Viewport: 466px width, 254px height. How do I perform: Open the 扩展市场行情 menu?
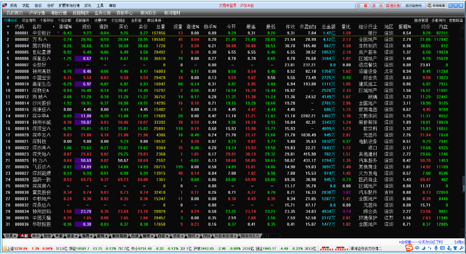[69, 5]
